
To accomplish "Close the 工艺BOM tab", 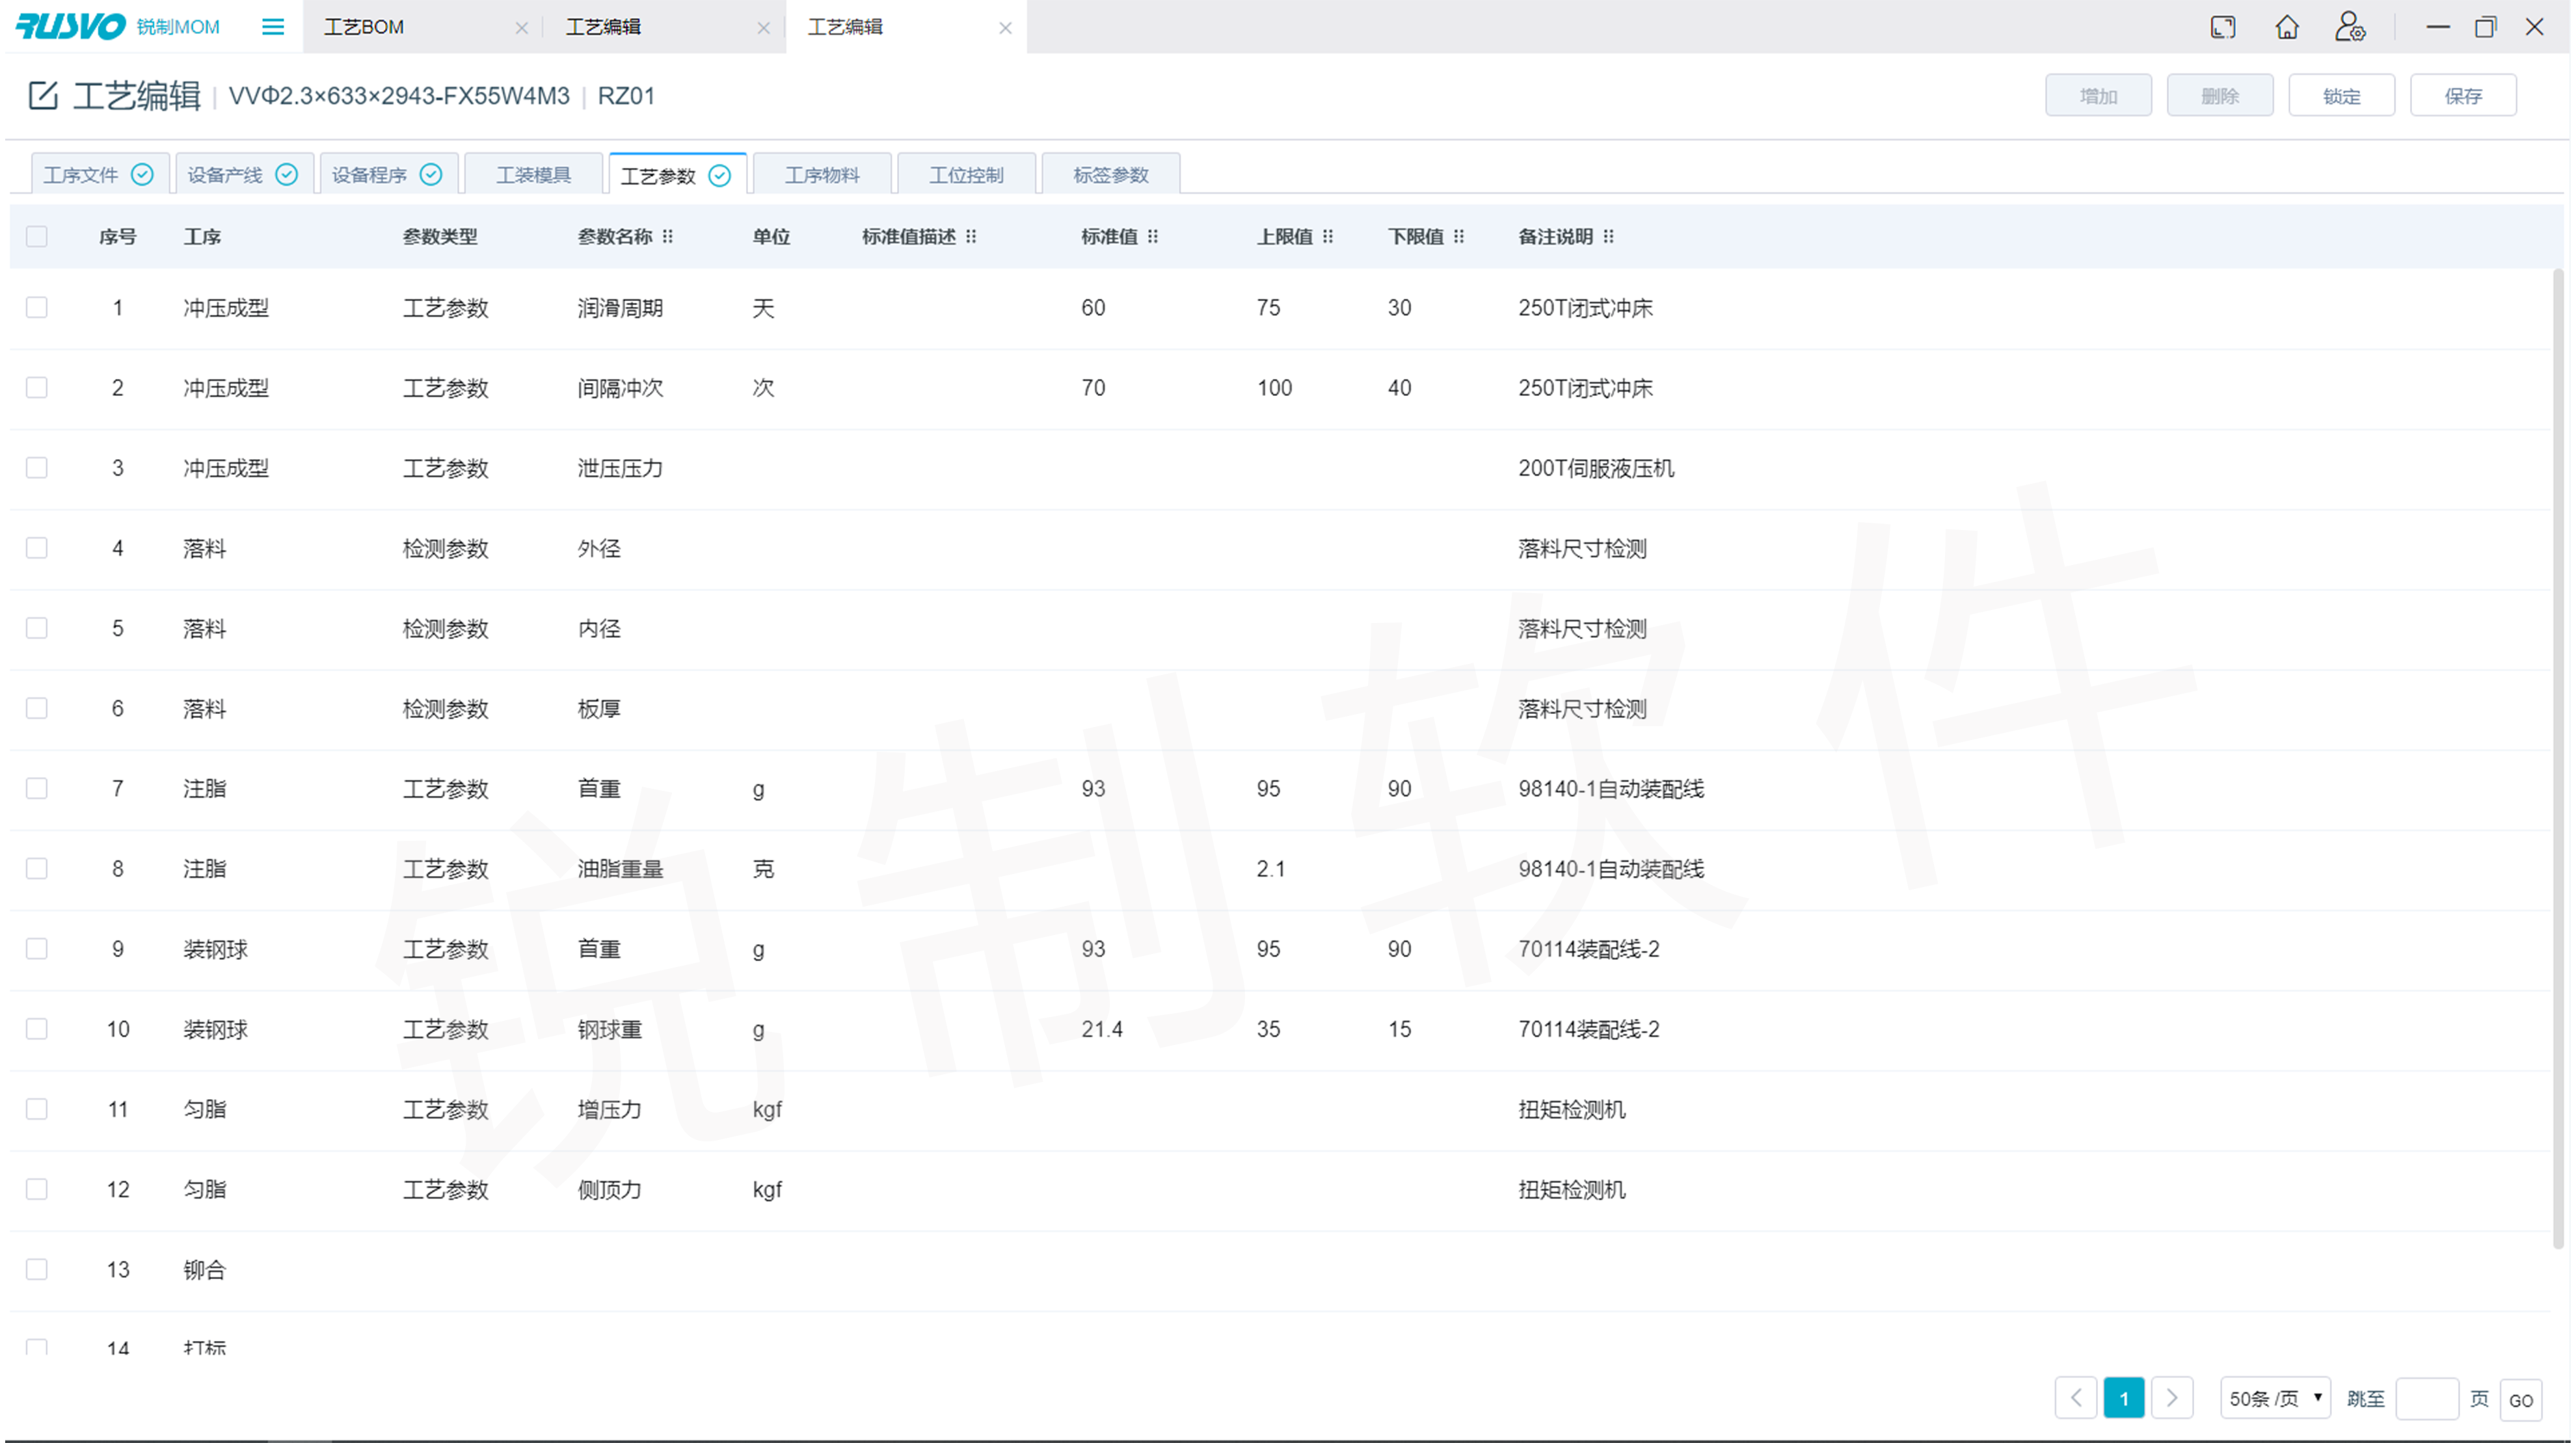I will click(521, 28).
